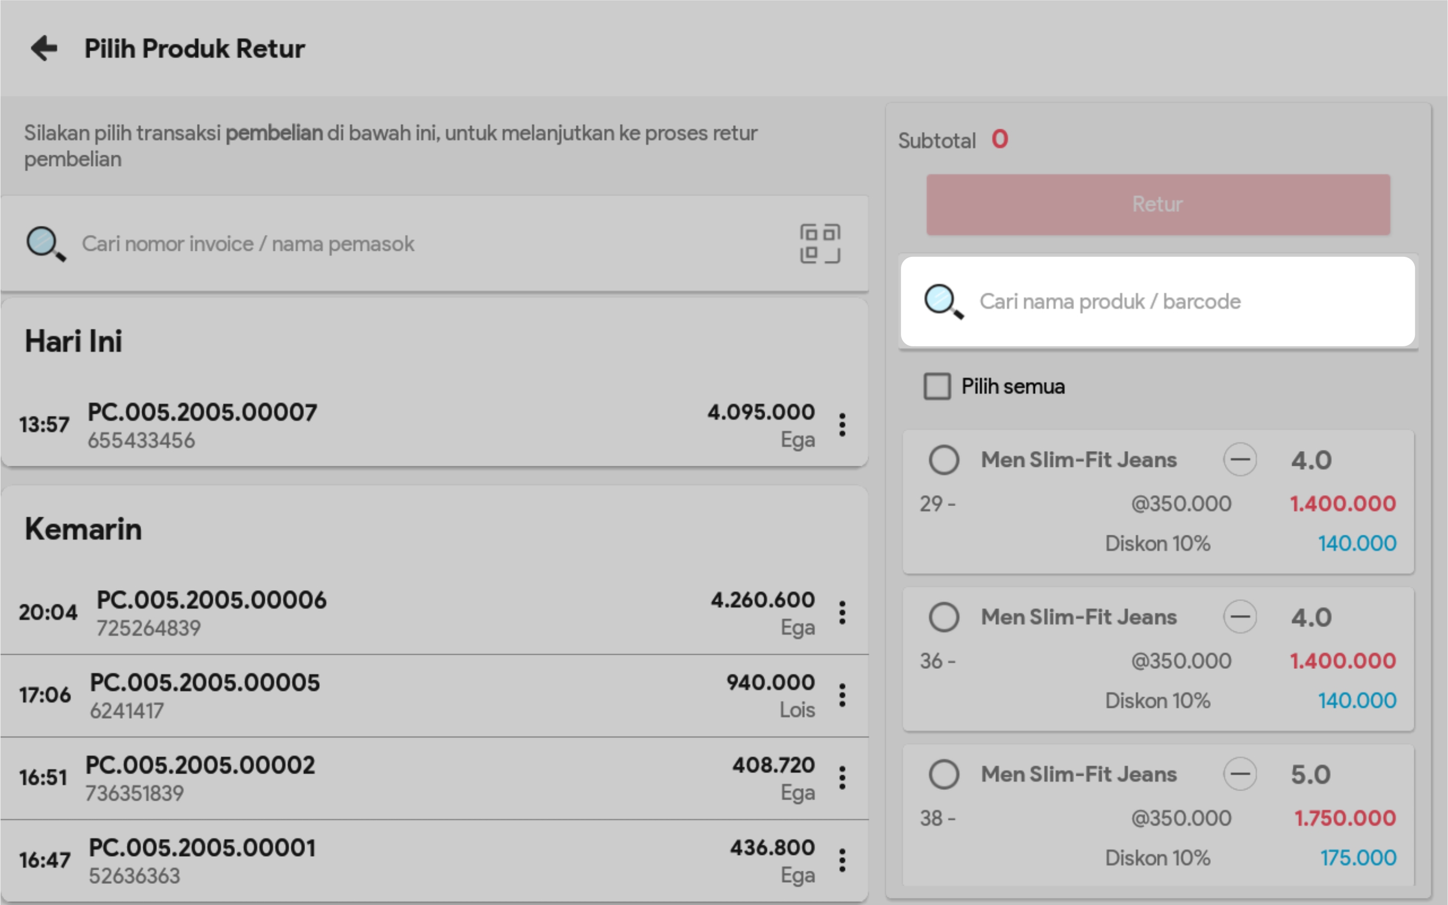Tap the barcode scanner icon in invoice search

click(820, 244)
